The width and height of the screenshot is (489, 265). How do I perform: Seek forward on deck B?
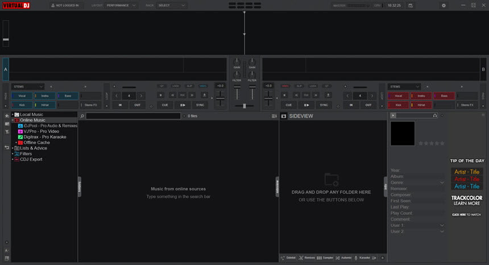point(316,95)
